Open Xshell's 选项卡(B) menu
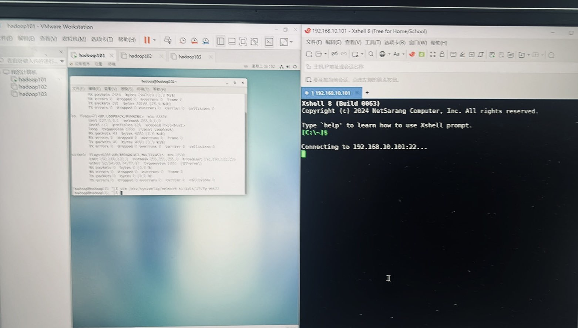 point(394,42)
